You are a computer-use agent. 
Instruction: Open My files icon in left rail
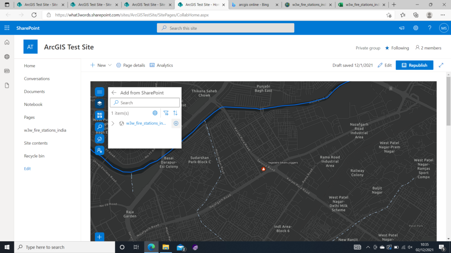(7, 85)
